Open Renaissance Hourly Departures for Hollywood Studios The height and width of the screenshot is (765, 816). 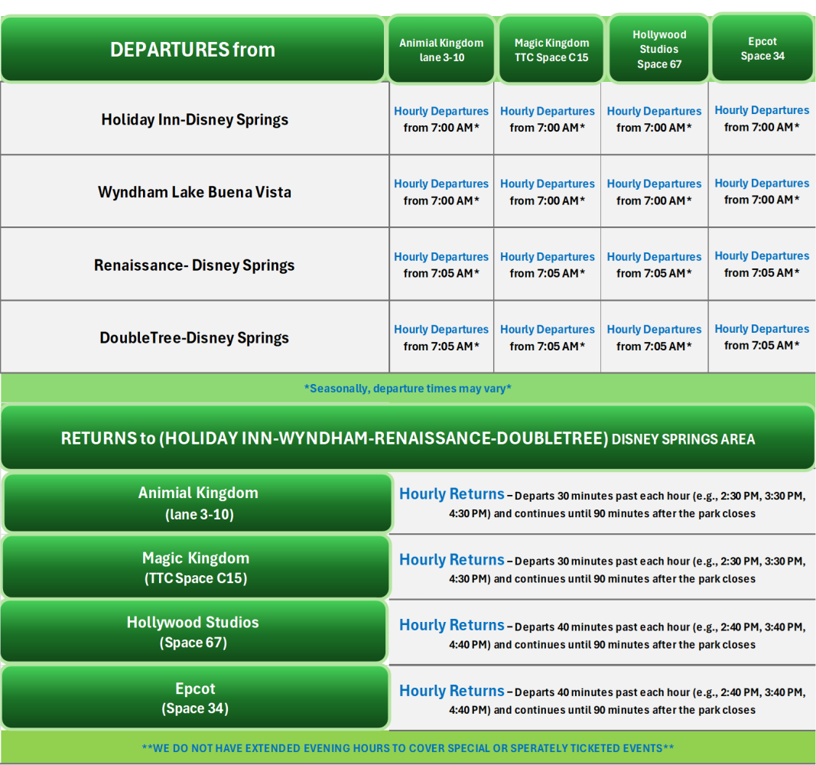(x=654, y=257)
